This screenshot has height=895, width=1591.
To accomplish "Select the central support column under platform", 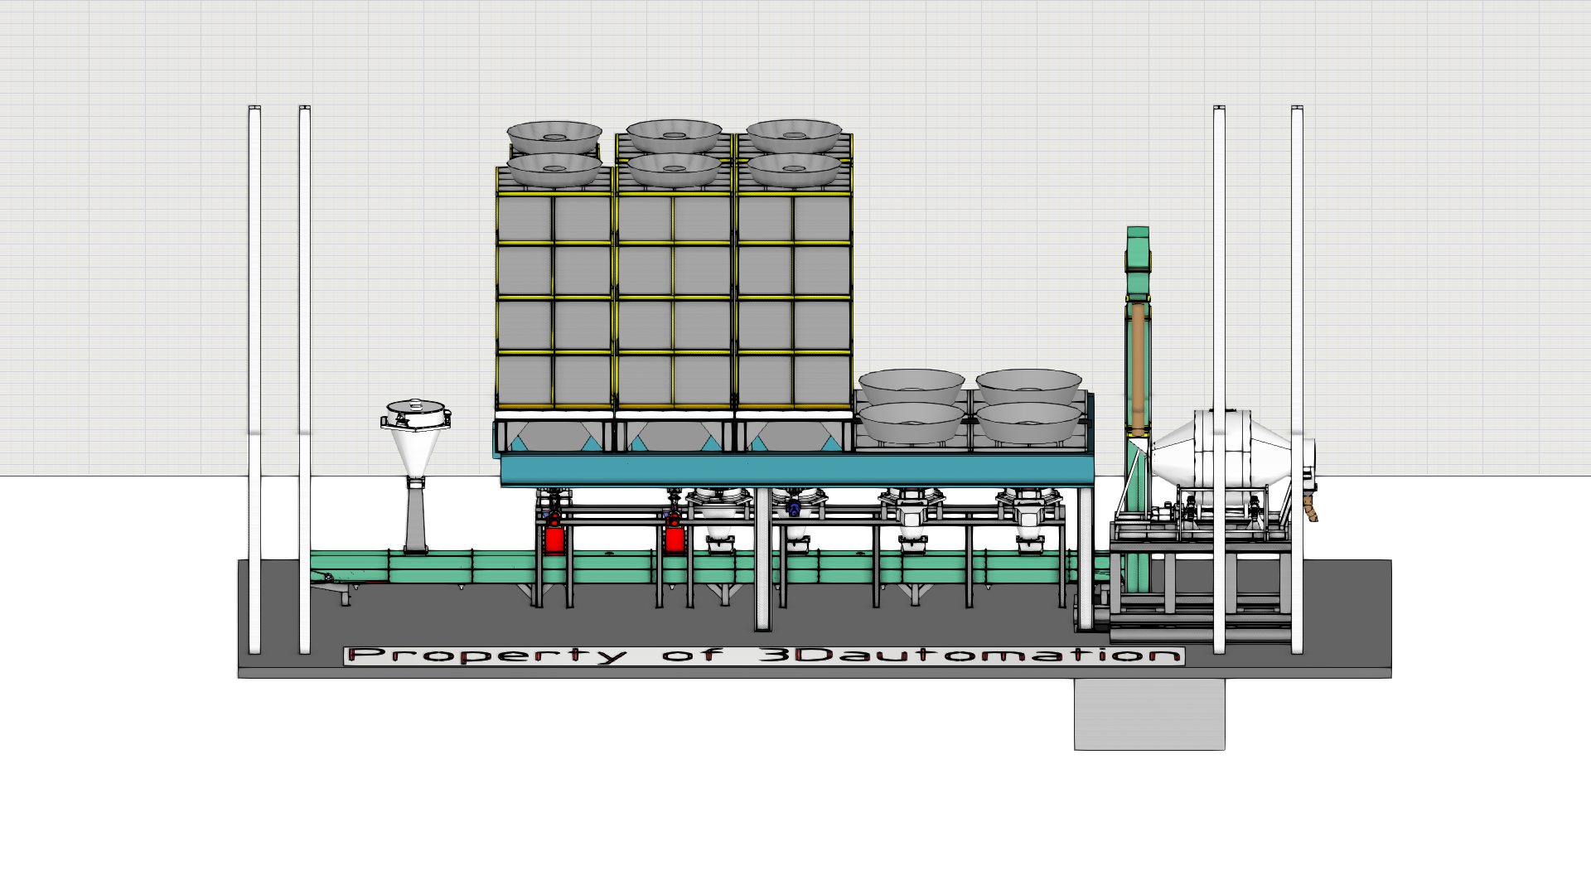I will point(763,559).
